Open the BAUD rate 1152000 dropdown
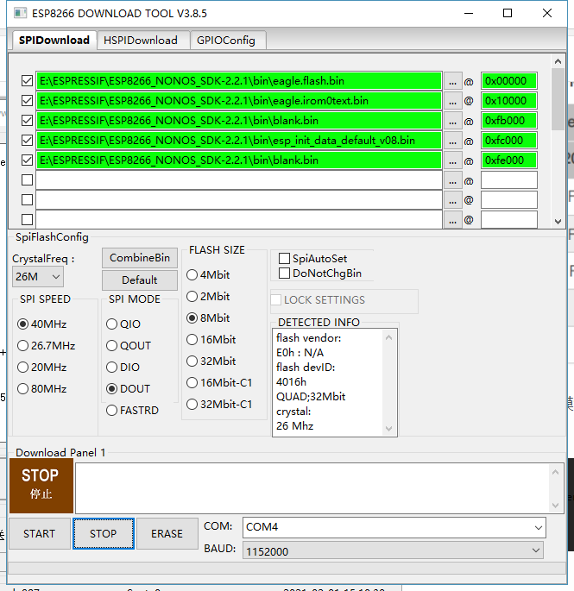Viewport: 574px width, 591px height. point(393,551)
